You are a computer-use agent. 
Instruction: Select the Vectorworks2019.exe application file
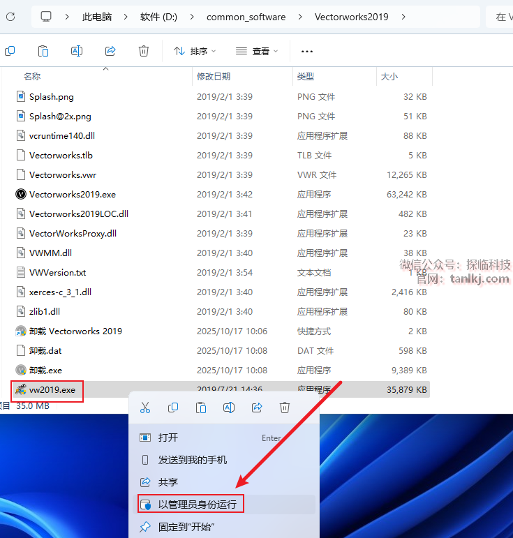tap(72, 195)
